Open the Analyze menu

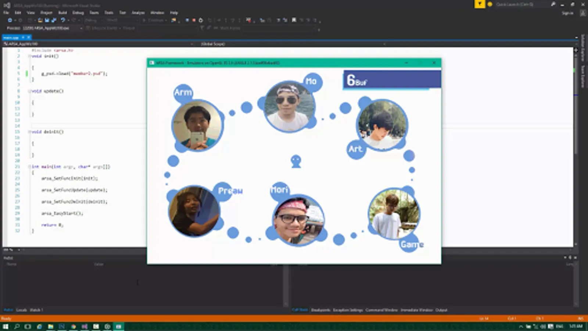pos(138,13)
